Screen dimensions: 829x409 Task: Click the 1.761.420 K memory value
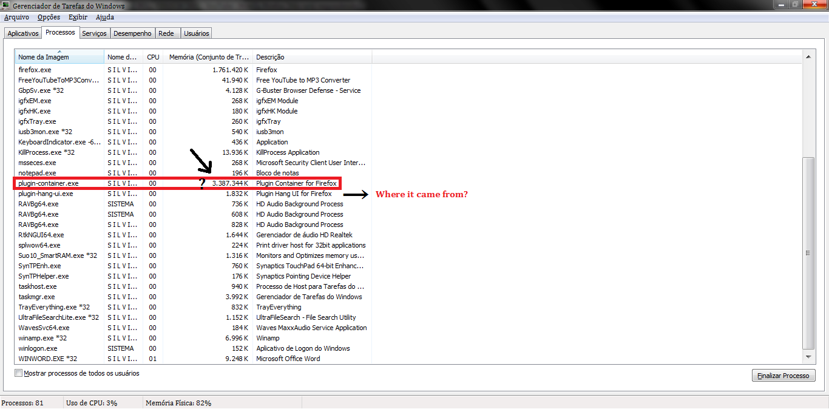(231, 70)
